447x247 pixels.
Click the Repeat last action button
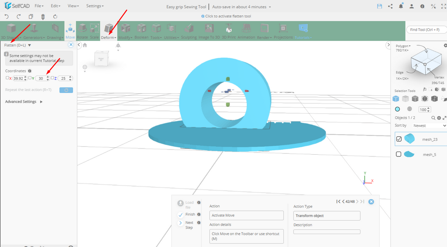coord(66,90)
